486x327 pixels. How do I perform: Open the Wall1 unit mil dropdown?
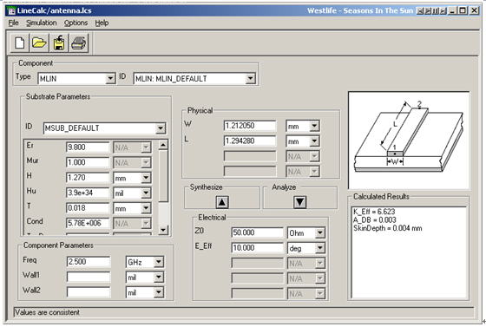tap(158, 278)
